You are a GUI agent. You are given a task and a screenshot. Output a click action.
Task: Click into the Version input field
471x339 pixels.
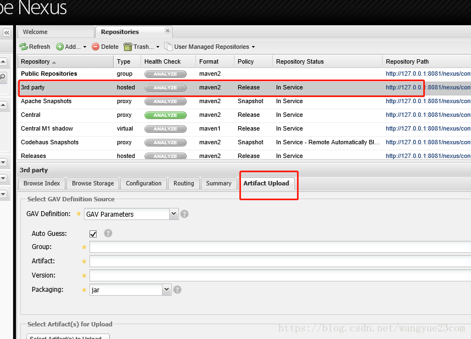(x=281, y=275)
